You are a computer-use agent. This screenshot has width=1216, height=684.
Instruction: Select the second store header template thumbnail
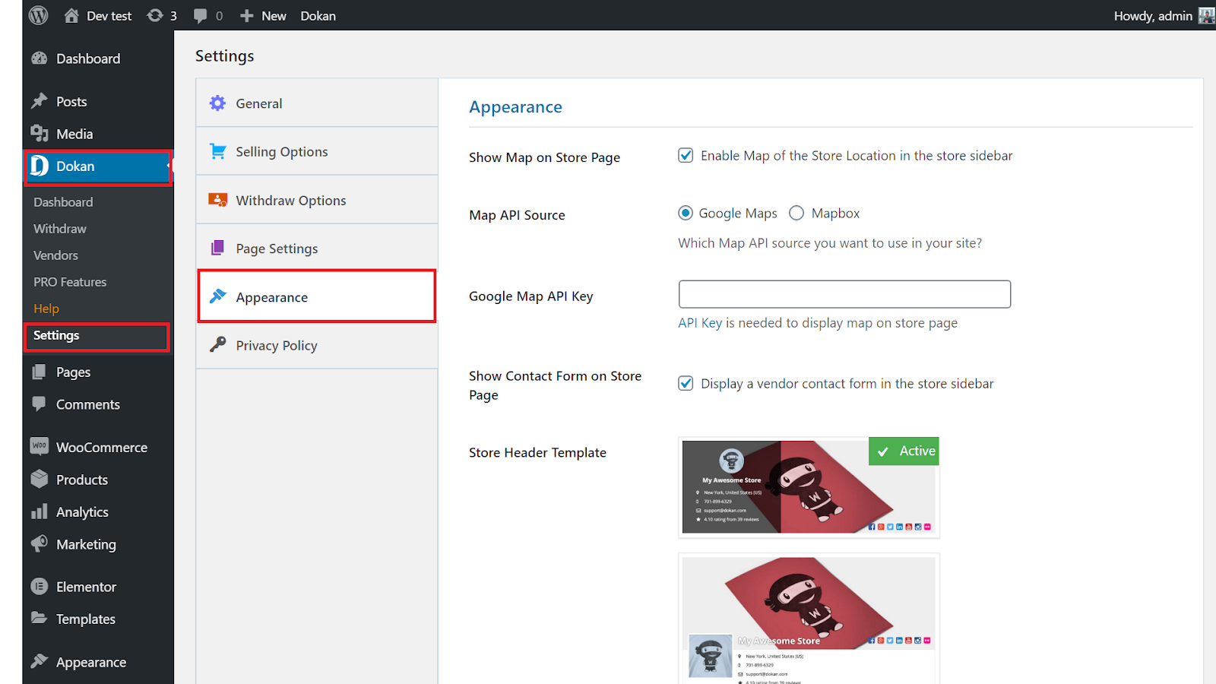tap(809, 619)
